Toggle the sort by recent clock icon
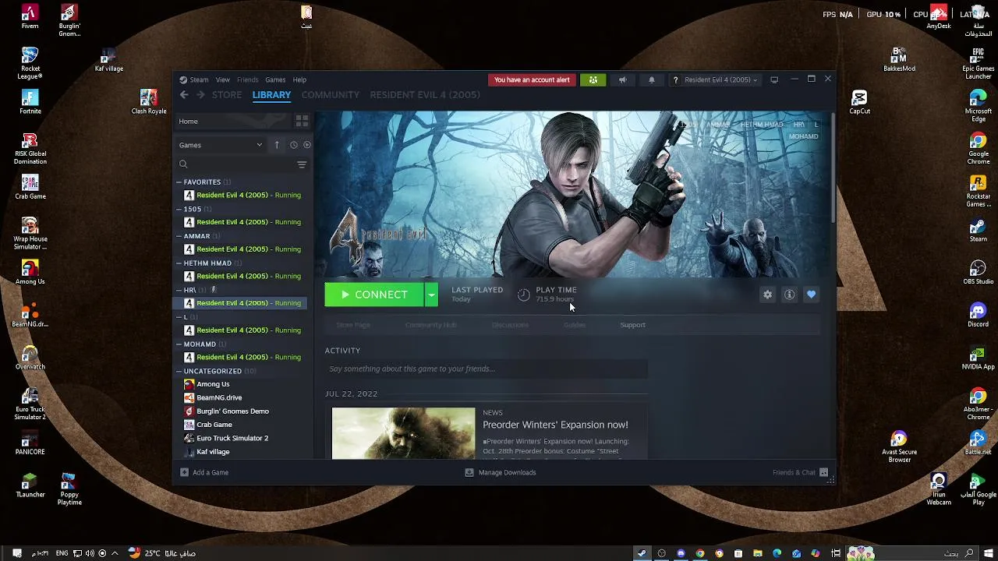This screenshot has height=561, width=998. pos(293,145)
